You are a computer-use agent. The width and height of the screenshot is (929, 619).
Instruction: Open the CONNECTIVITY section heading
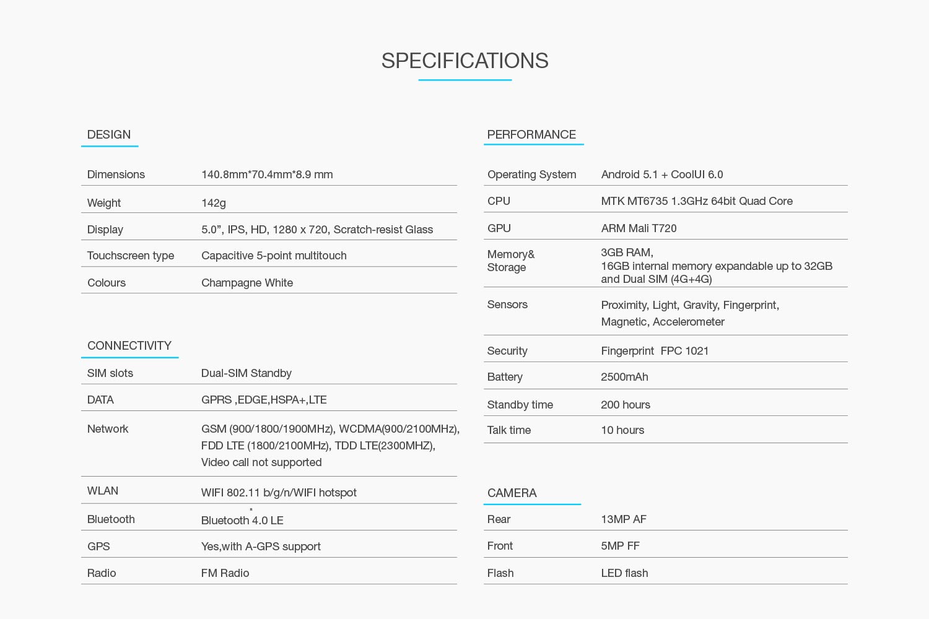129,346
